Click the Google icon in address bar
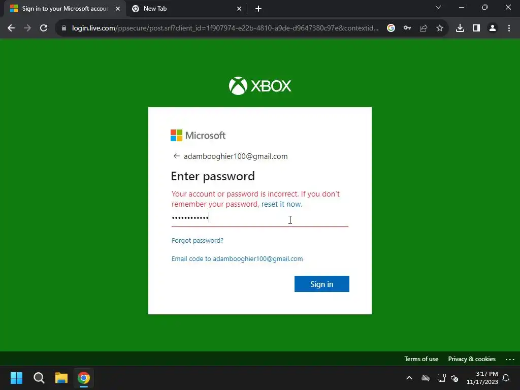The image size is (520, 390). point(391,28)
